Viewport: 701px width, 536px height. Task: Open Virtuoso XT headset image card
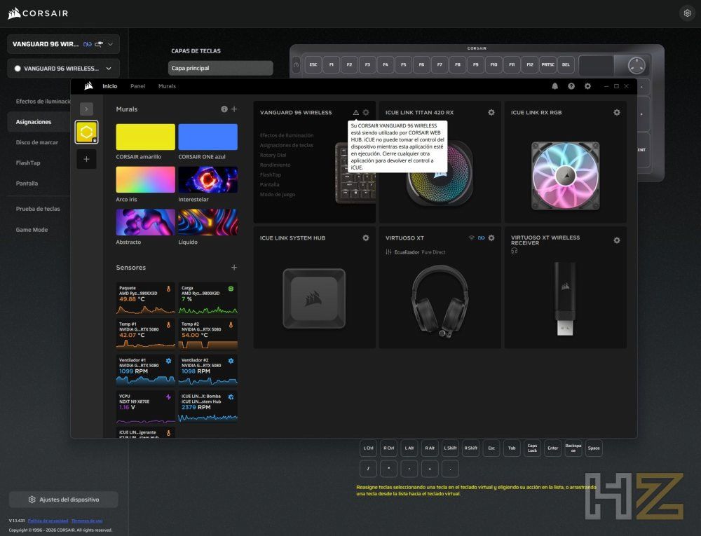pyautogui.click(x=440, y=301)
